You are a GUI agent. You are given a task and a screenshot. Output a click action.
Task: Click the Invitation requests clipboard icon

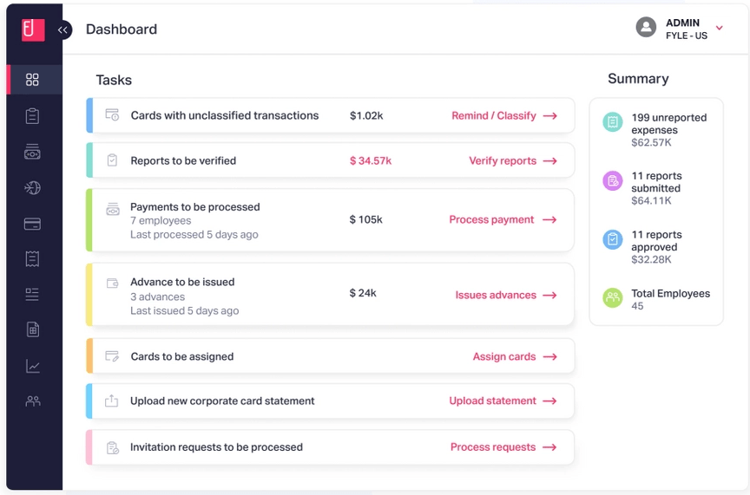(x=112, y=447)
